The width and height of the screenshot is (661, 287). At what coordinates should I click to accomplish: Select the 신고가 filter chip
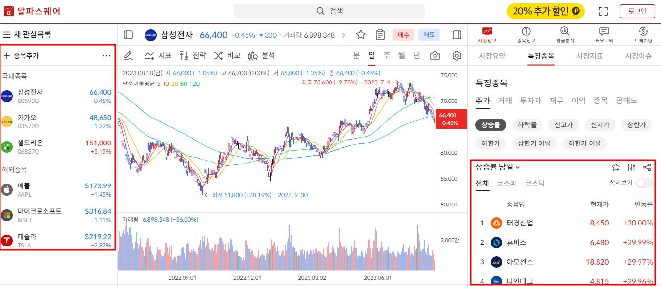(x=563, y=125)
